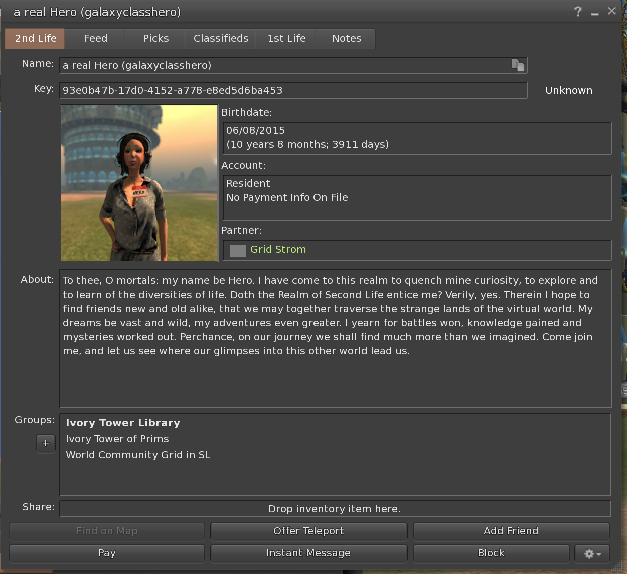Open the help question mark icon

(x=578, y=12)
